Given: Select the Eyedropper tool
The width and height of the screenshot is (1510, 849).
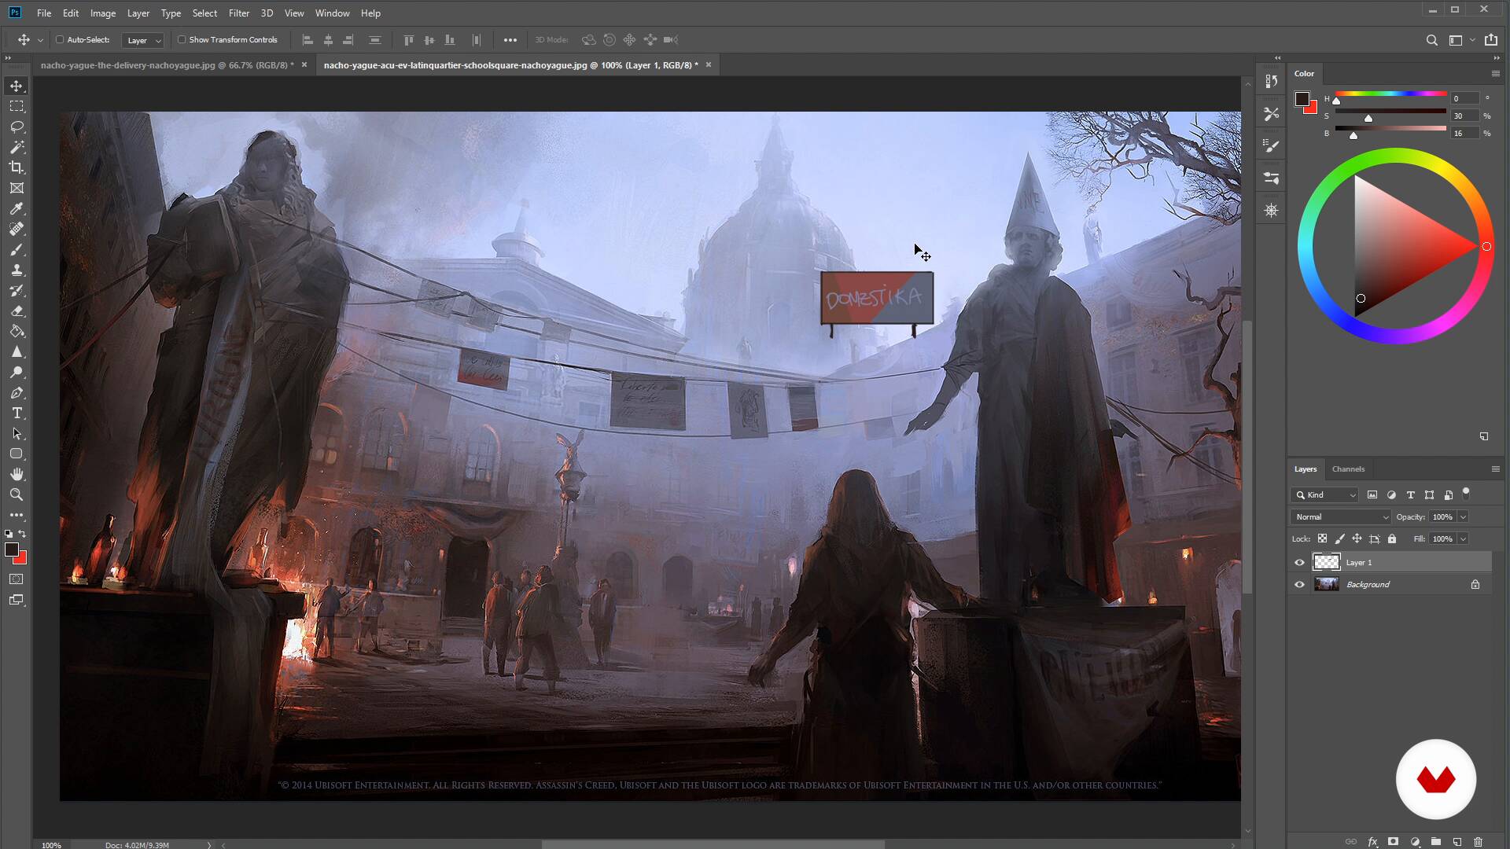Looking at the screenshot, I should coord(17,208).
